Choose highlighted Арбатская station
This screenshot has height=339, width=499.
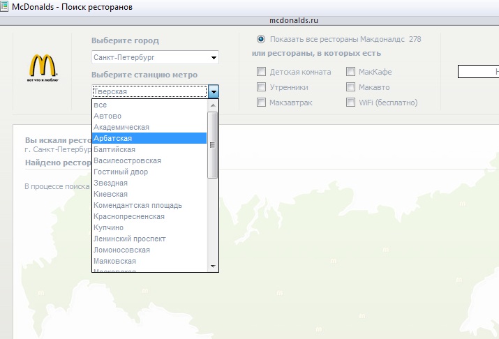tap(149, 138)
